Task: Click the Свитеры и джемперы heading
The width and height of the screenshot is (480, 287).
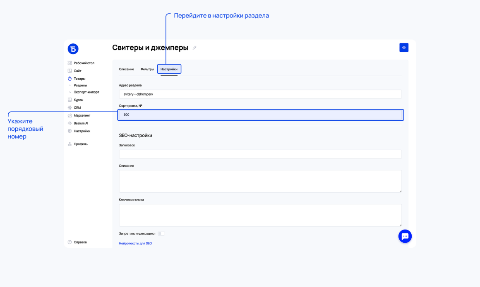Action: pos(150,48)
